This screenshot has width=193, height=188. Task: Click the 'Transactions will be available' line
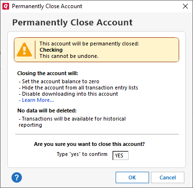72,122
